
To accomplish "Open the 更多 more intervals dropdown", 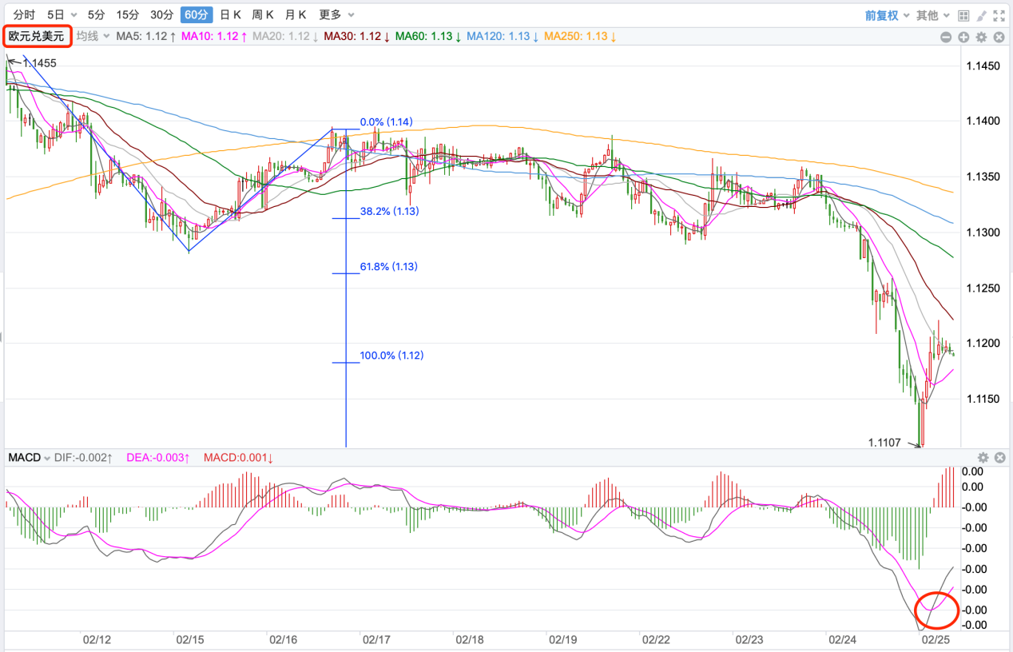I will point(336,14).
